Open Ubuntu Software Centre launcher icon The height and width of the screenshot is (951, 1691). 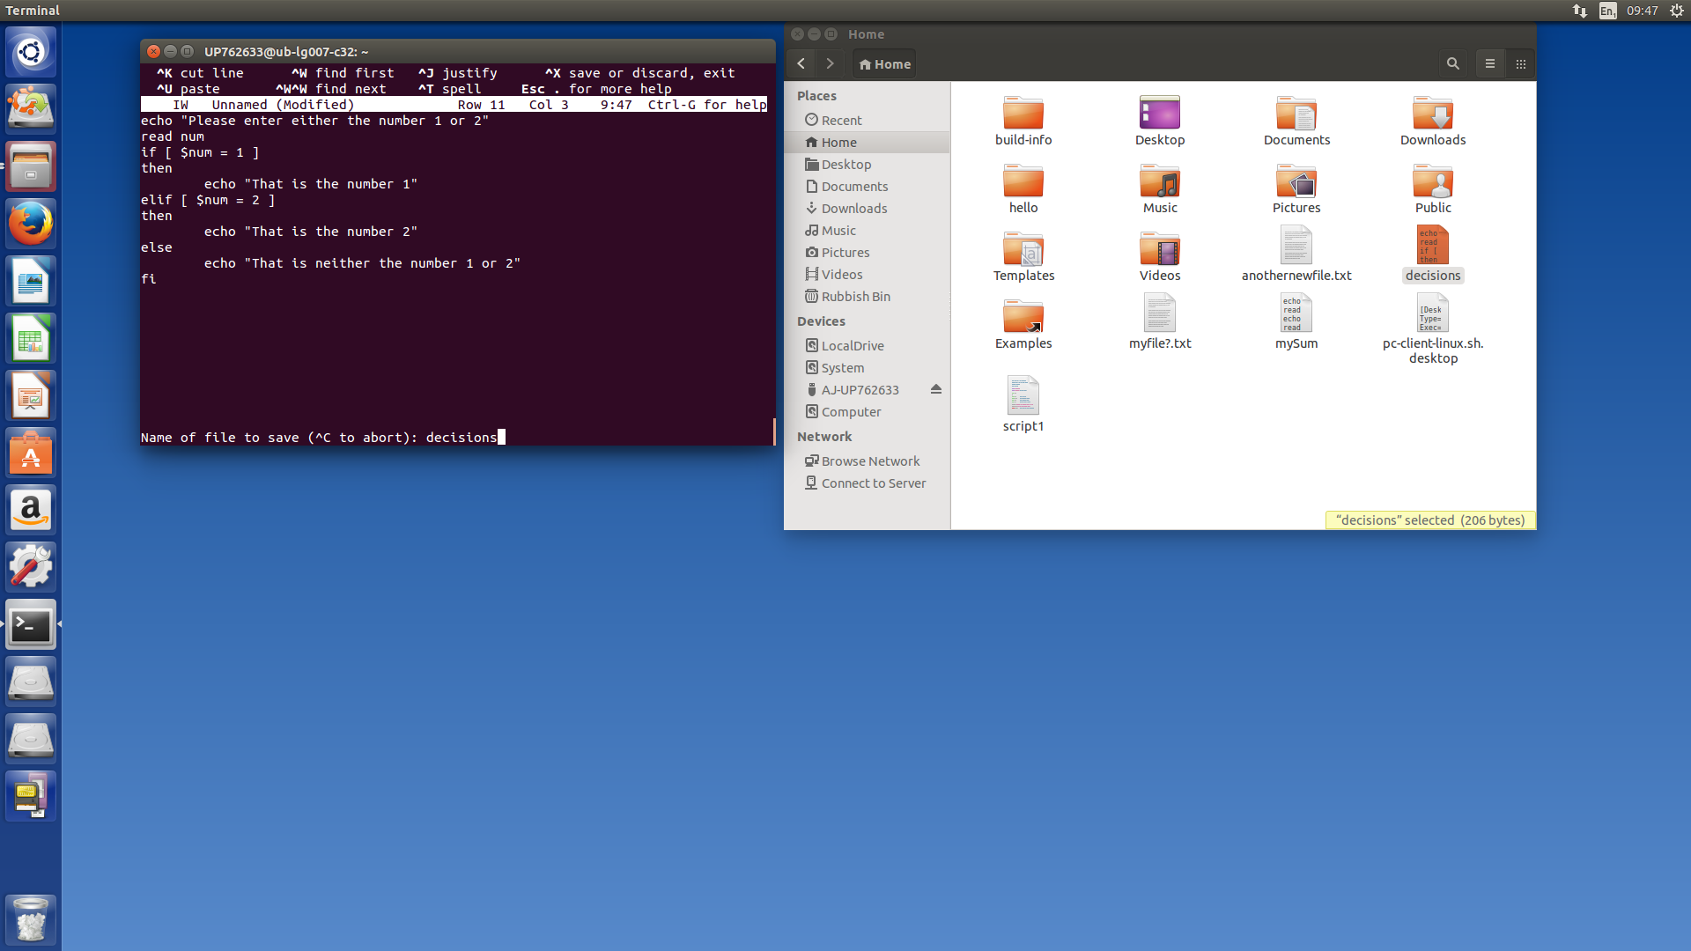pos(31,453)
